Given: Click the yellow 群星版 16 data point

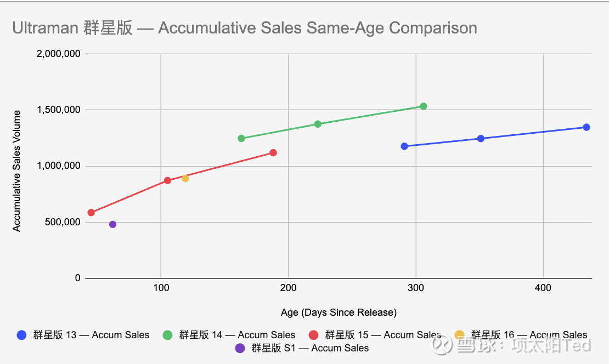Looking at the screenshot, I should pos(185,178).
